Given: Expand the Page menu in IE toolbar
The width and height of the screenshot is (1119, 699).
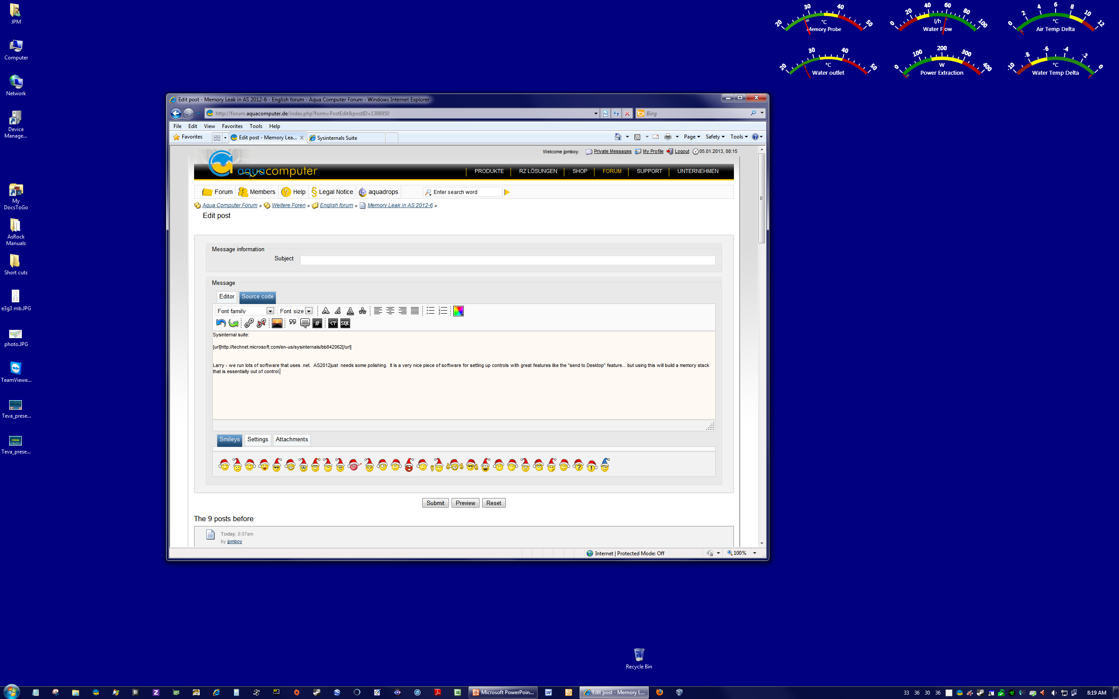Looking at the screenshot, I should tap(691, 137).
